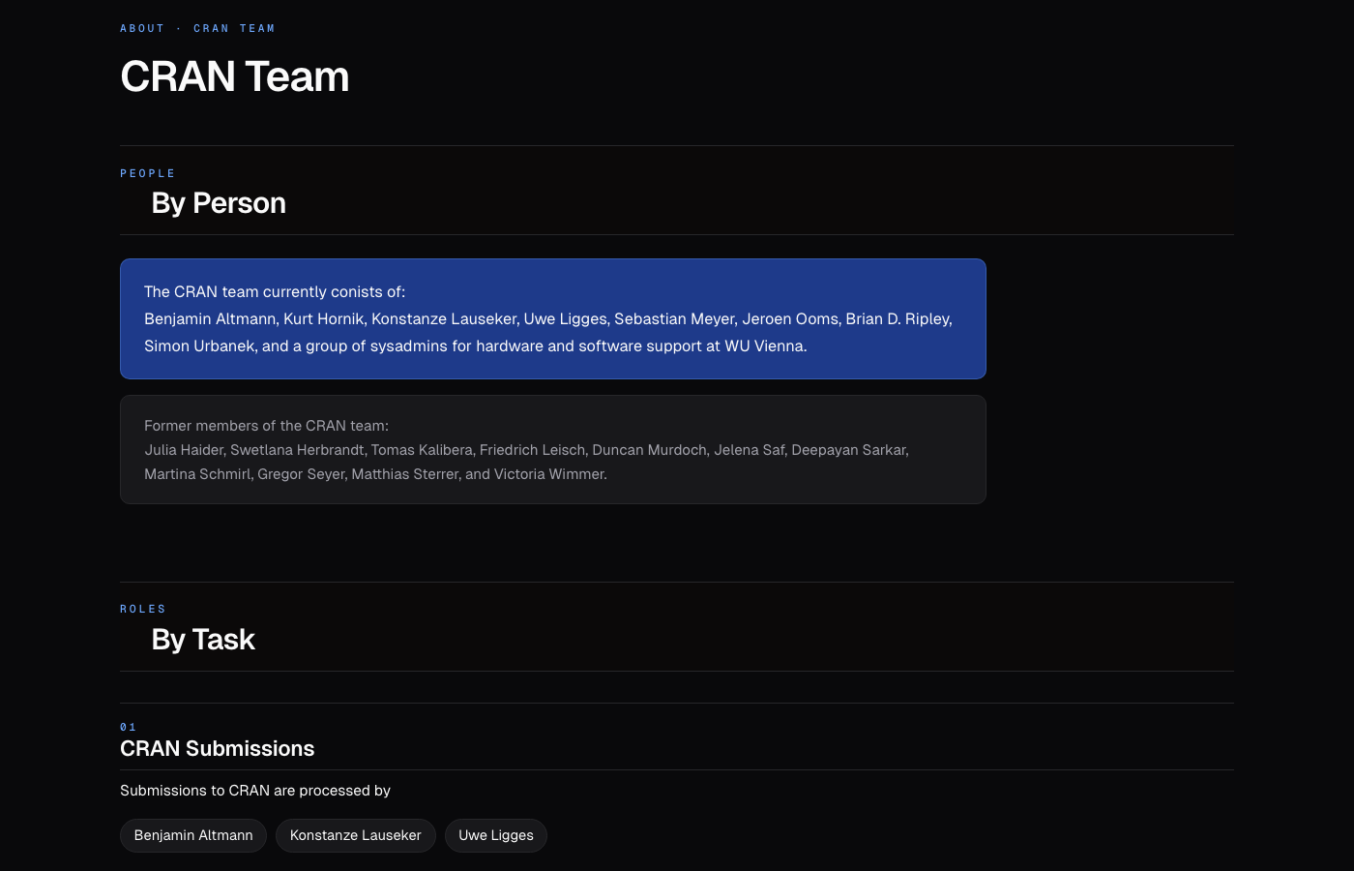This screenshot has height=871, width=1354.
Task: Click the line starting with Simon Urbanek
Action: pyautogui.click(x=476, y=345)
